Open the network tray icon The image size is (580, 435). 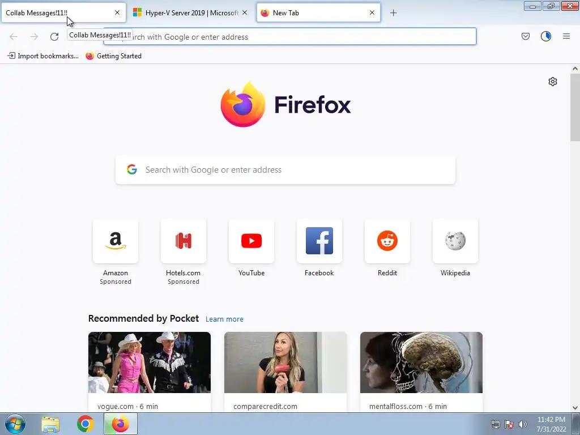pyautogui.click(x=495, y=424)
